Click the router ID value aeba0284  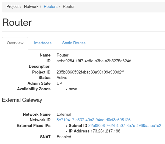pos(94,61)
